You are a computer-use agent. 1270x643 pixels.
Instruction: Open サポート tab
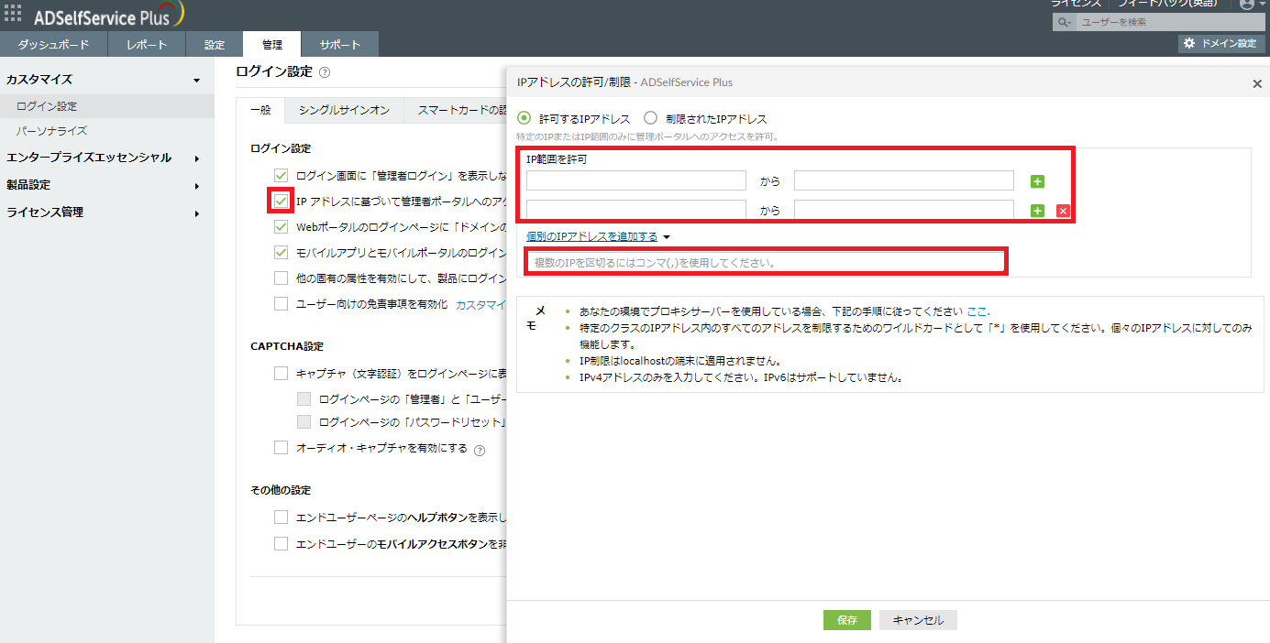pyautogui.click(x=340, y=44)
